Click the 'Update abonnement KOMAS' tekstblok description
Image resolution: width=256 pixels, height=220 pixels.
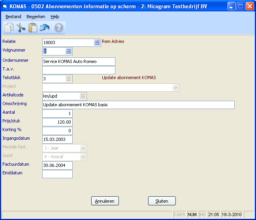[129, 78]
